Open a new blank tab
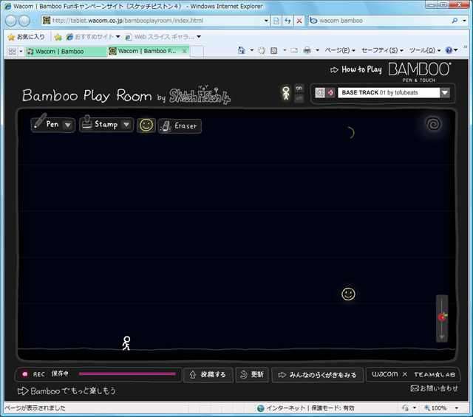473x417 pixels. (x=197, y=51)
